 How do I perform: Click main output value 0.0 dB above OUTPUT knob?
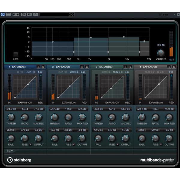(161, 45)
